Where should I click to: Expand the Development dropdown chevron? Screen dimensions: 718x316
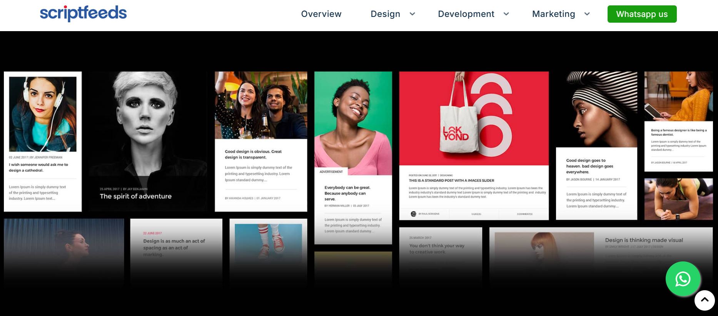point(506,14)
